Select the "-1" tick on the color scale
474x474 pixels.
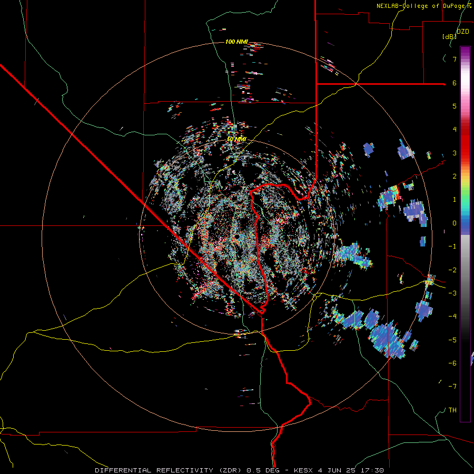tap(452, 246)
